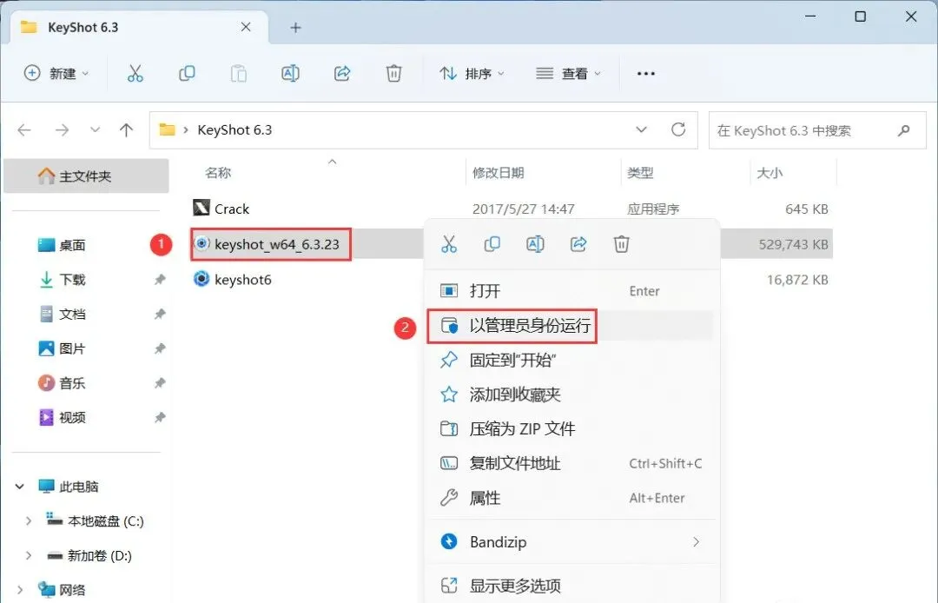Click the Share icon in the context menu
The image size is (938, 603).
pyautogui.click(x=578, y=244)
